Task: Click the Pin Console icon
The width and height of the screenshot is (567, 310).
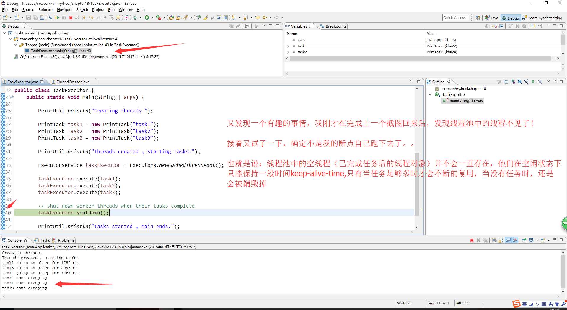Action: pyautogui.click(x=524, y=240)
